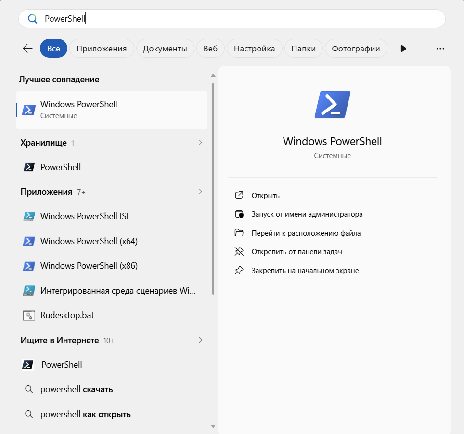Click the administrator shield icon
464x434 pixels.
[239, 214]
